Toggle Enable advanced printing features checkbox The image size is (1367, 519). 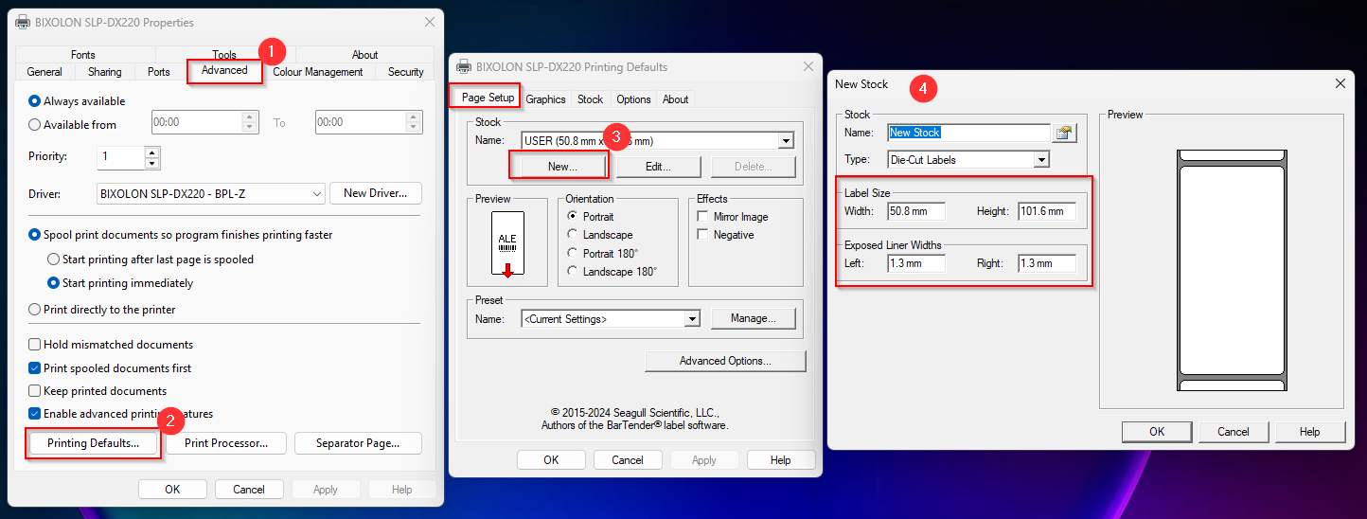35,413
